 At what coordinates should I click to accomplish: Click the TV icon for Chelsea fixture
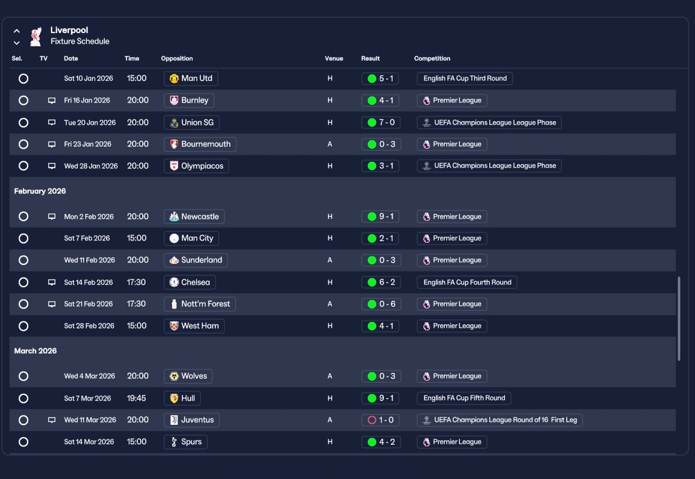(52, 282)
